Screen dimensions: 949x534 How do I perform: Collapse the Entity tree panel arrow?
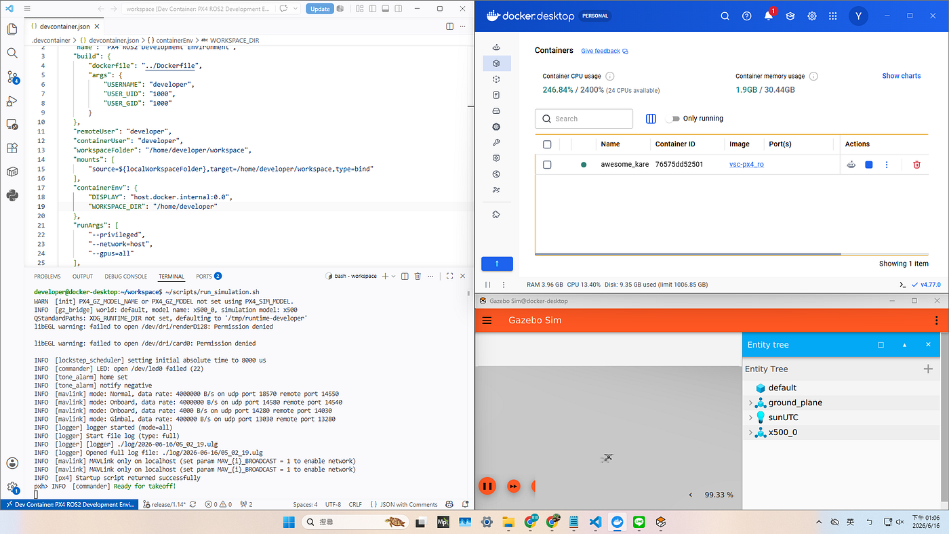point(904,344)
